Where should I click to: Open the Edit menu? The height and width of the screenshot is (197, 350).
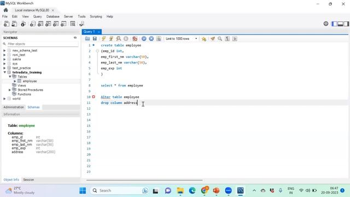(x=15, y=16)
